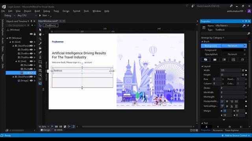This screenshot has width=252, height=141.
Task: Set HorizontalAlignment to Center
Action: click(x=227, y=101)
